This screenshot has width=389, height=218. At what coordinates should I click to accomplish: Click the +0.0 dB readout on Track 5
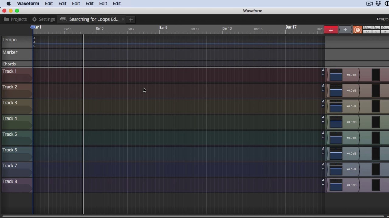pyautogui.click(x=352, y=138)
